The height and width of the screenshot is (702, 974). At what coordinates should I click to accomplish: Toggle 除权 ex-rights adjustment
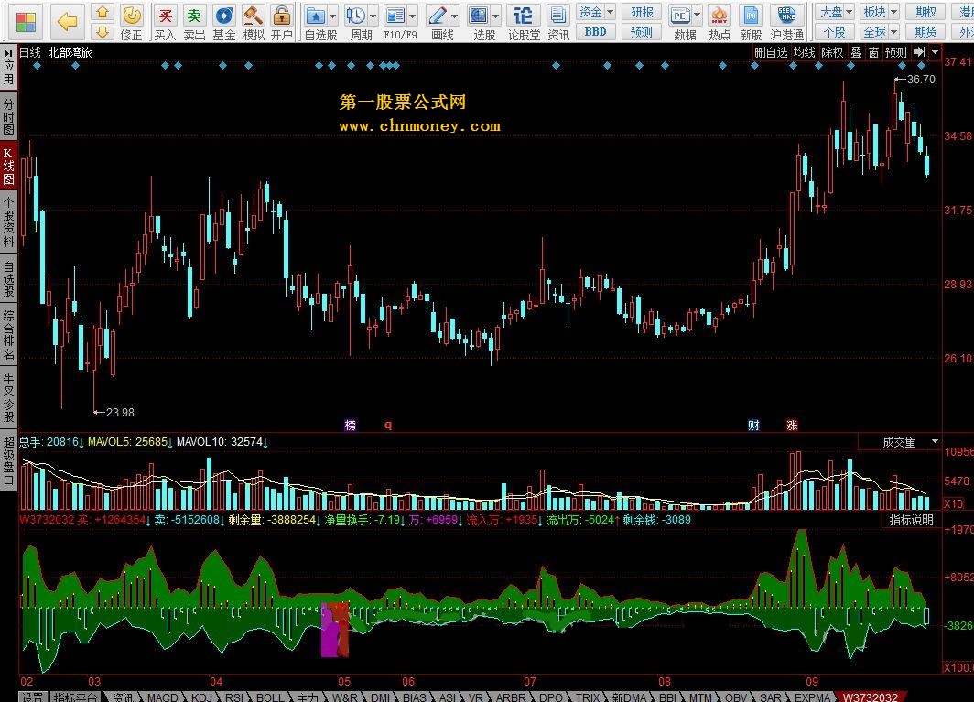tap(832, 53)
